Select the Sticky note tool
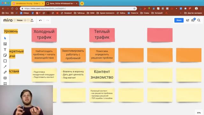The width and height of the screenshot is (204, 115). pos(5,55)
